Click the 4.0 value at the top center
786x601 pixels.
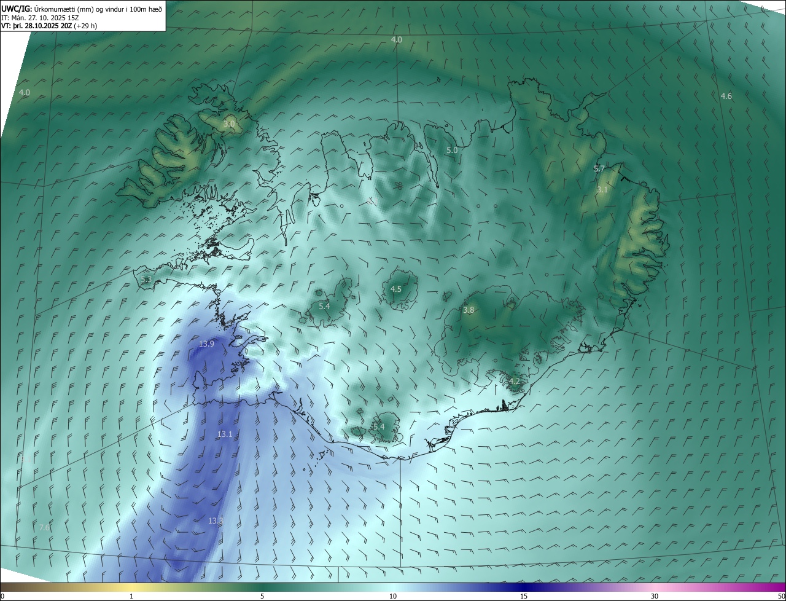click(396, 39)
